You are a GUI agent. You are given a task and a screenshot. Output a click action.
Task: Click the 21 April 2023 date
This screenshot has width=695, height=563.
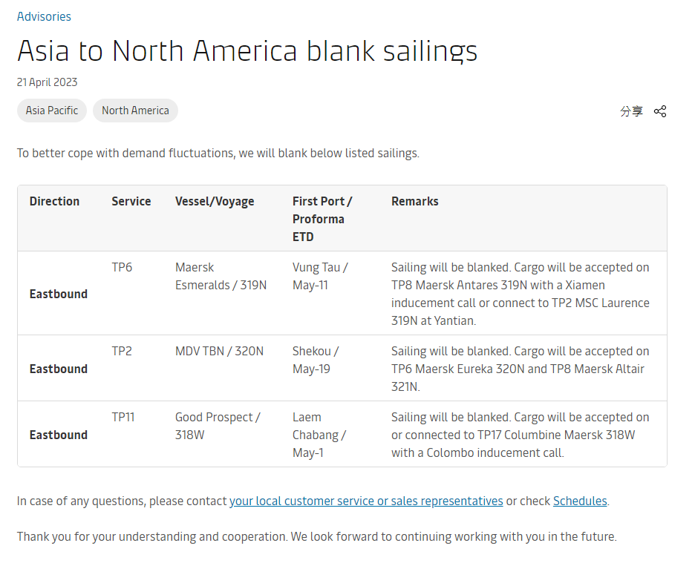[47, 82]
